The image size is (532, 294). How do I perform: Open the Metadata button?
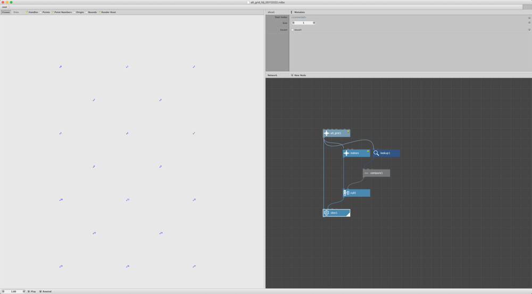298,12
